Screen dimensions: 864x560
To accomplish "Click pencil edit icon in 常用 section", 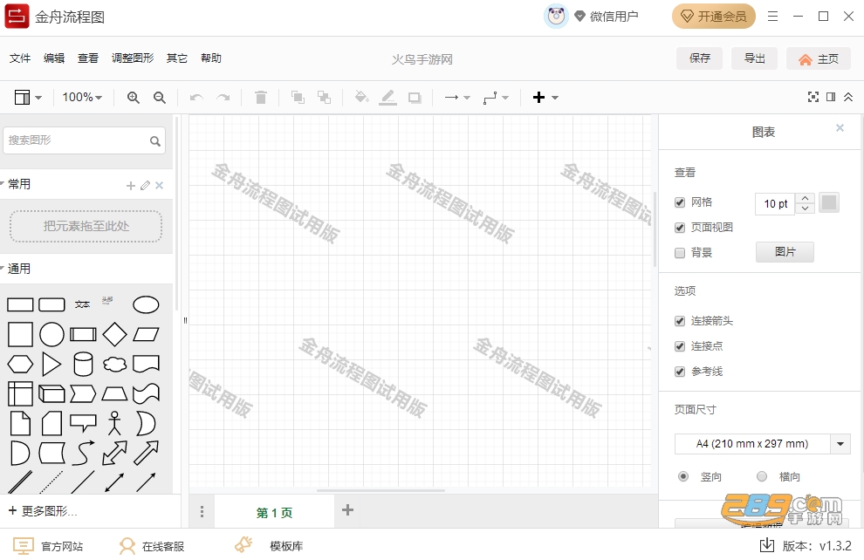I will [145, 186].
